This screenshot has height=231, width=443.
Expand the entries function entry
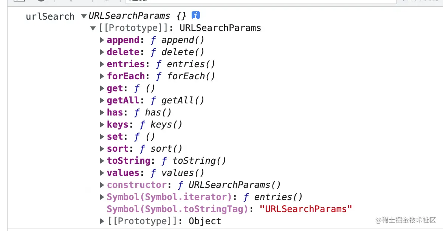(102, 64)
